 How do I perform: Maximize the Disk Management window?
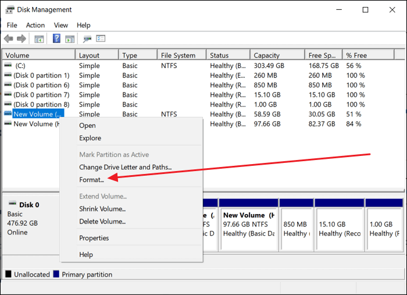(x=365, y=10)
